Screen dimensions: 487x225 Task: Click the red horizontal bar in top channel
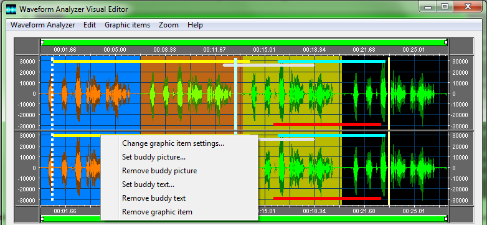click(327, 124)
